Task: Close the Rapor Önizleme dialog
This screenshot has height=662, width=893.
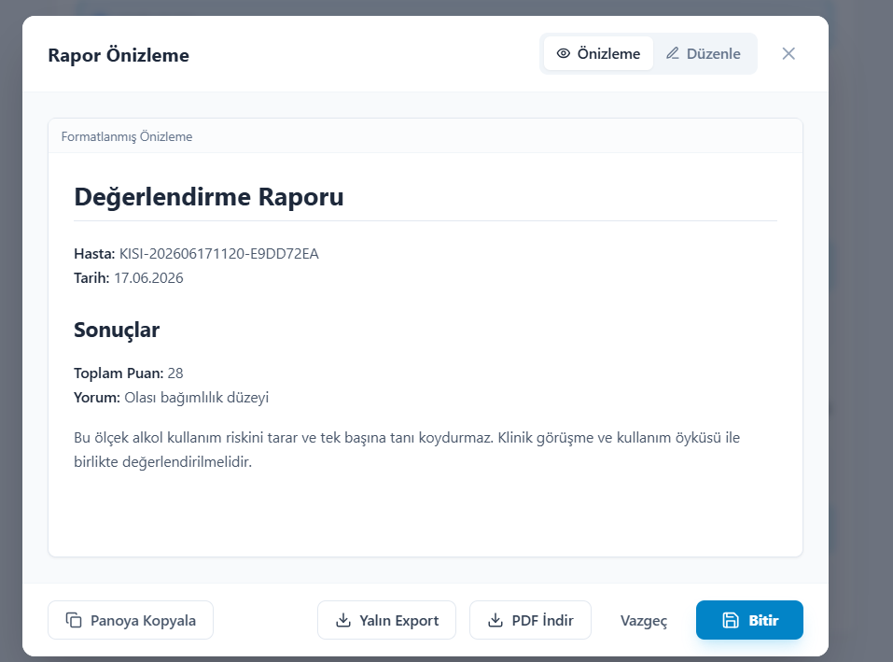Action: point(788,53)
